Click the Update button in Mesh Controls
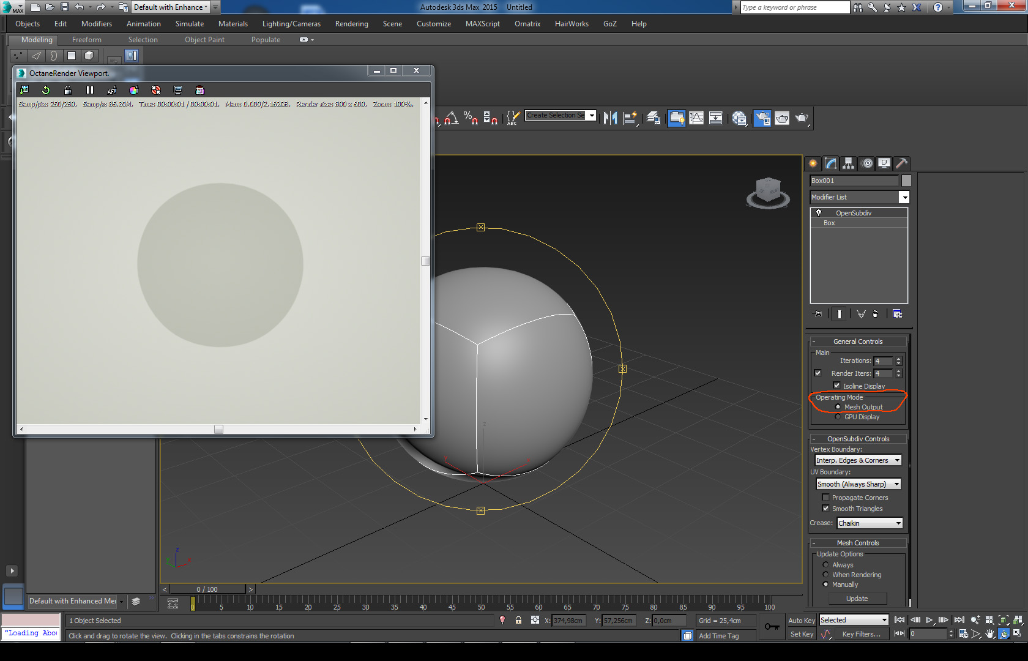1028x661 pixels. tap(857, 599)
